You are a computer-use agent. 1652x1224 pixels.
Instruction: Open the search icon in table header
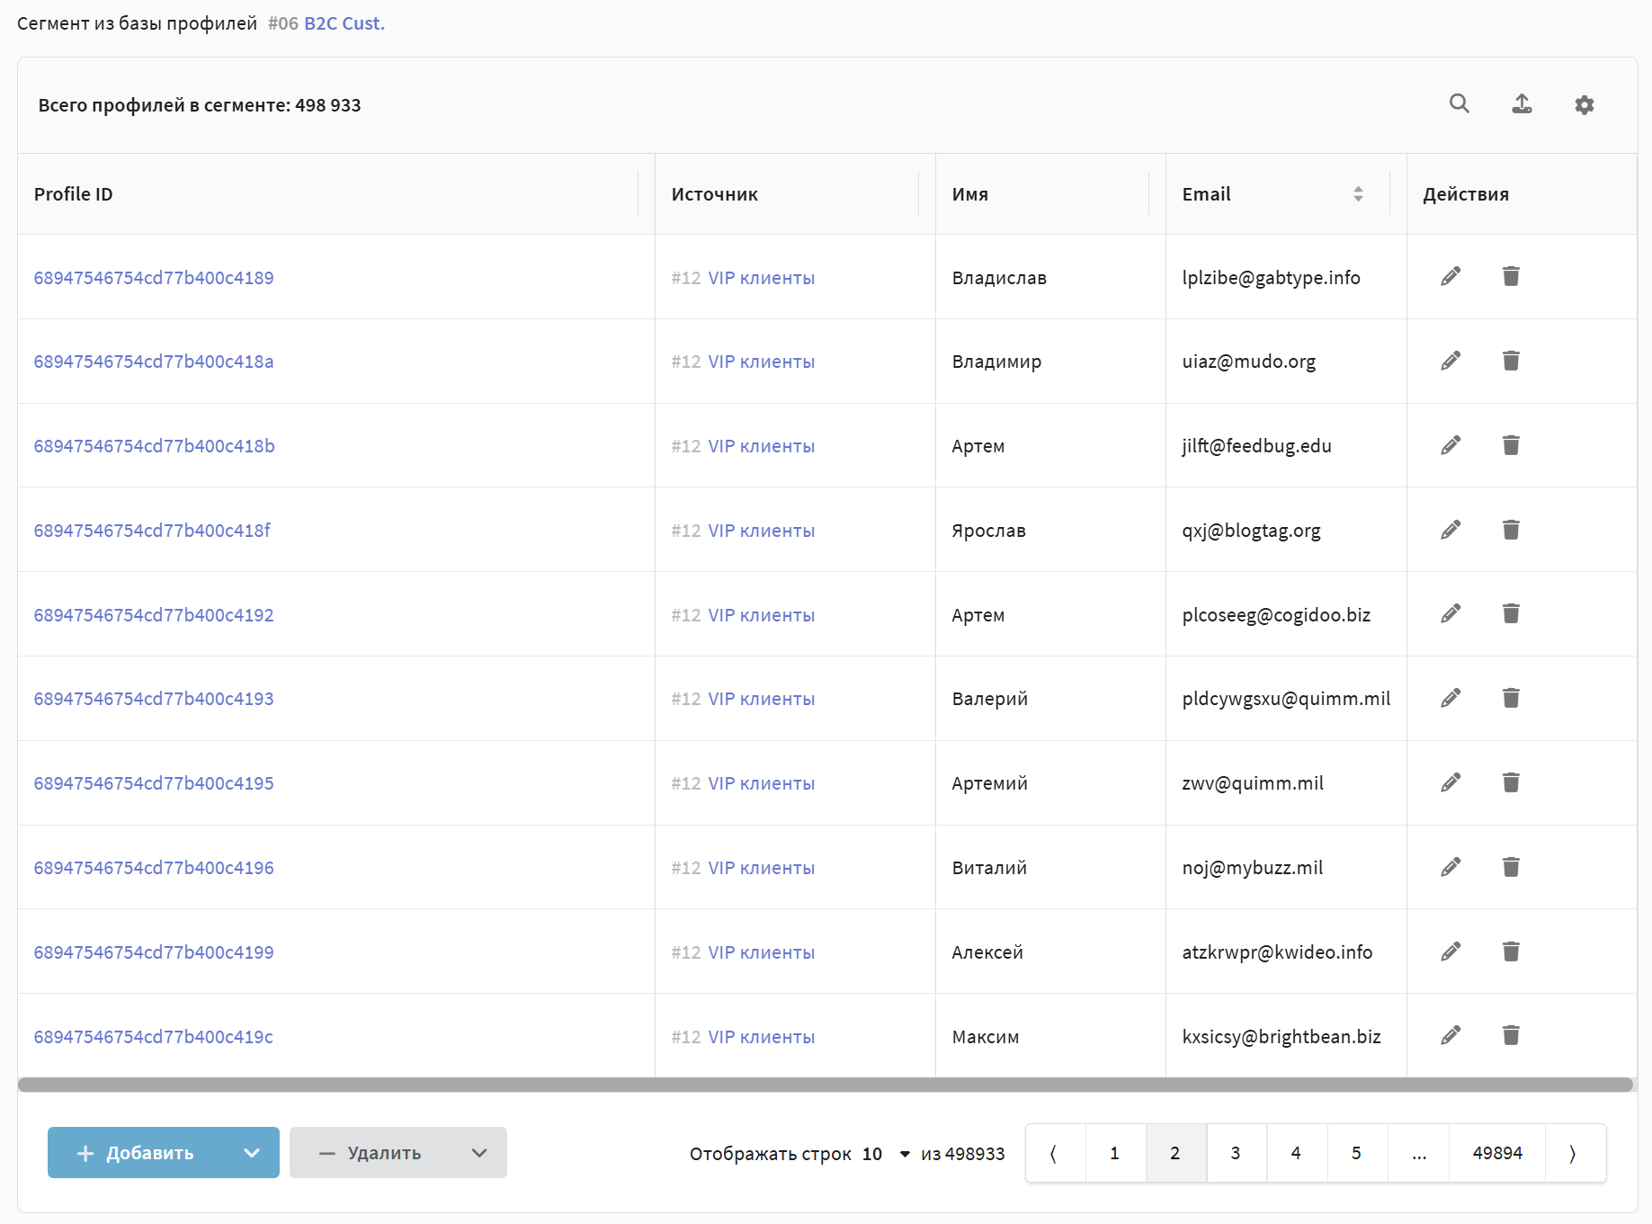click(x=1459, y=104)
